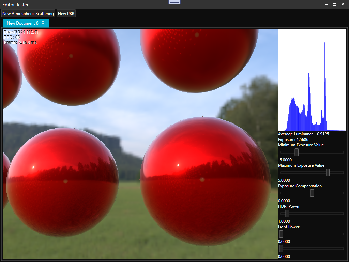Click the Editor Tester title text
349x262 pixels.
[16, 5]
